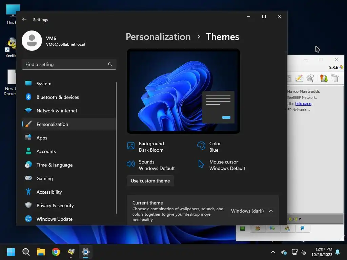Click the Time & language clock icon
347x260 pixels.
coord(28,165)
